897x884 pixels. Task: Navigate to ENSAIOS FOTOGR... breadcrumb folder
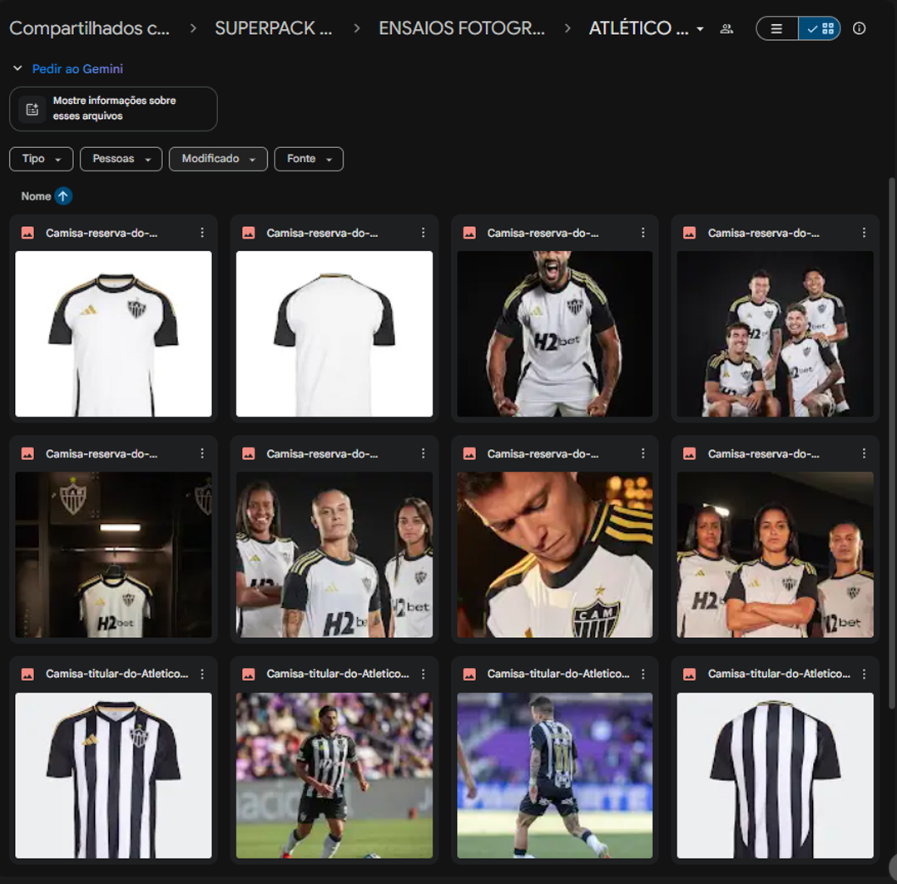[462, 28]
